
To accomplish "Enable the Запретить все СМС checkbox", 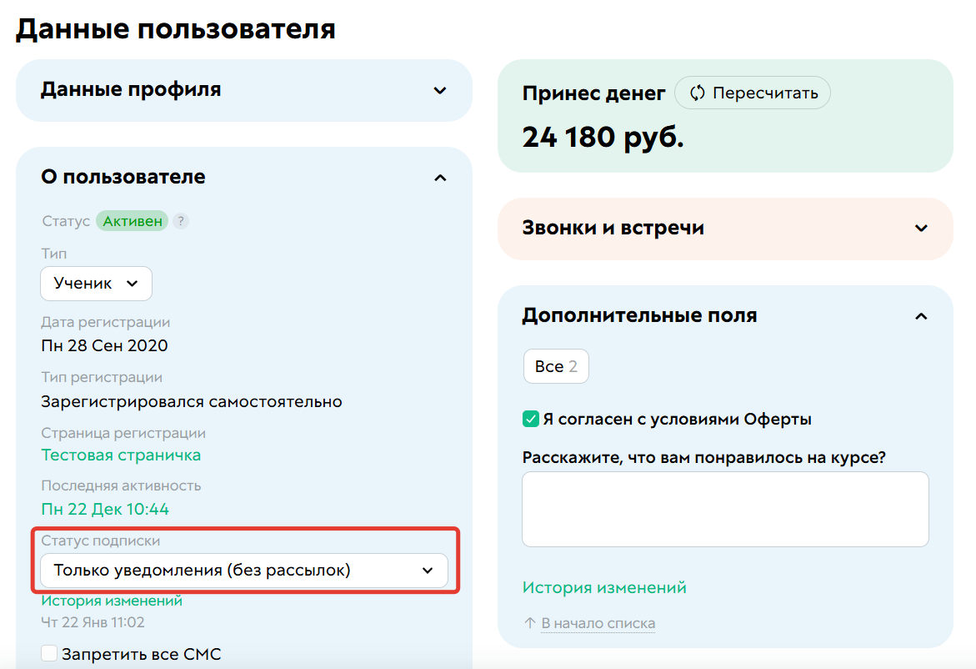I will pyautogui.click(x=48, y=654).
